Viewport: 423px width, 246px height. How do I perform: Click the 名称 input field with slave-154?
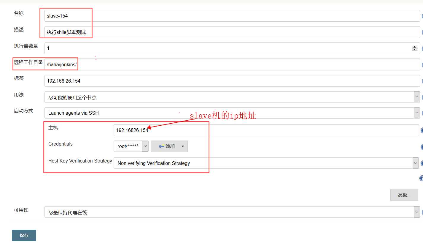pyautogui.click(x=232, y=16)
